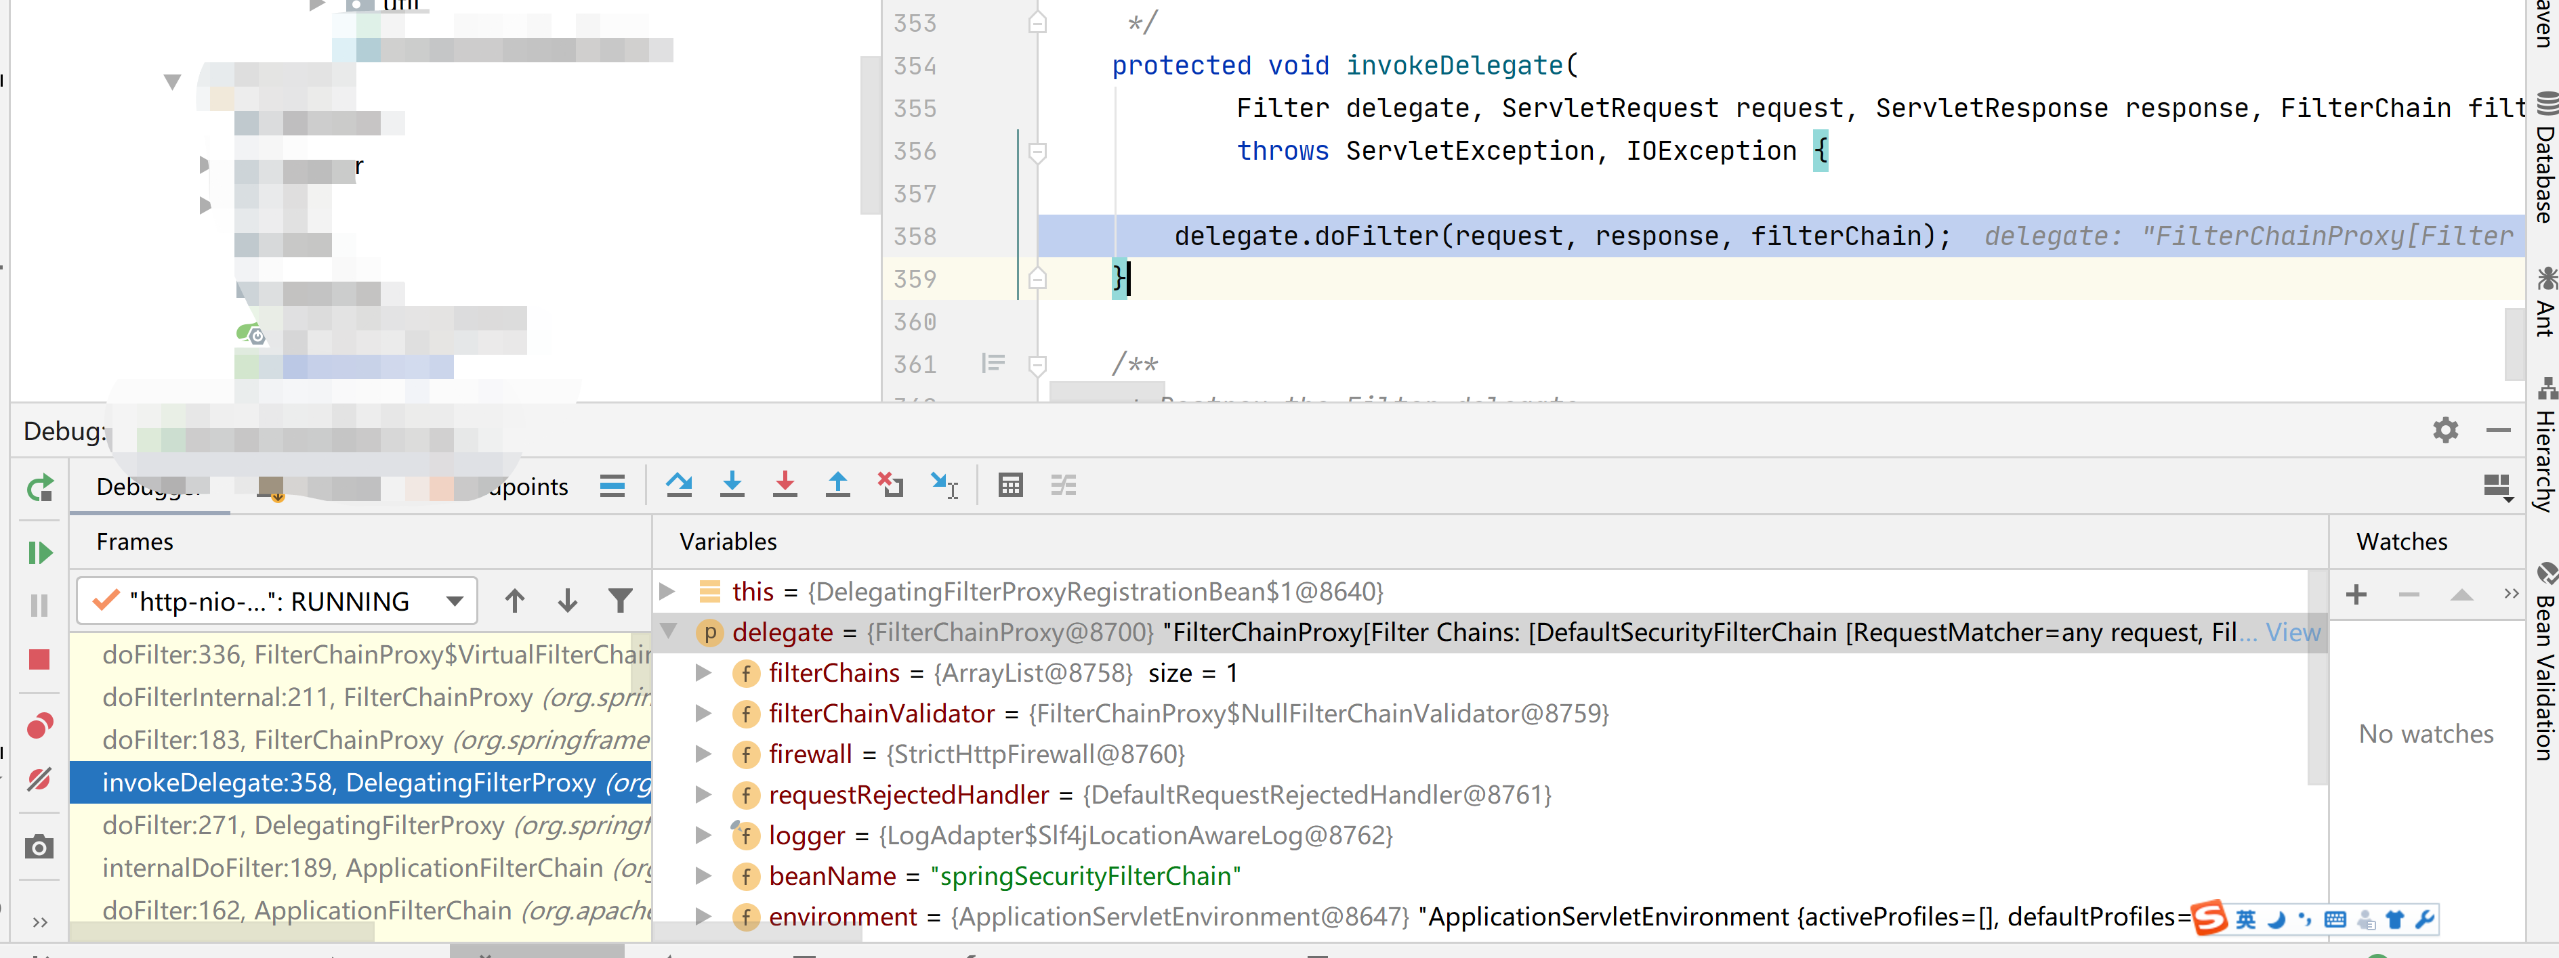Drop the current frame
This screenshot has width=2559, height=958.
(x=890, y=485)
